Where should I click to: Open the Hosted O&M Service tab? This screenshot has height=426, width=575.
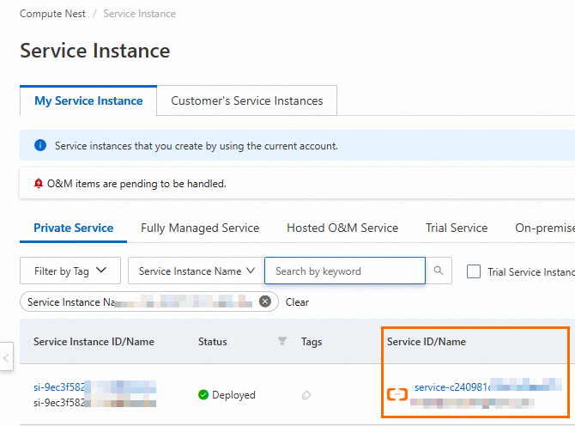342,228
